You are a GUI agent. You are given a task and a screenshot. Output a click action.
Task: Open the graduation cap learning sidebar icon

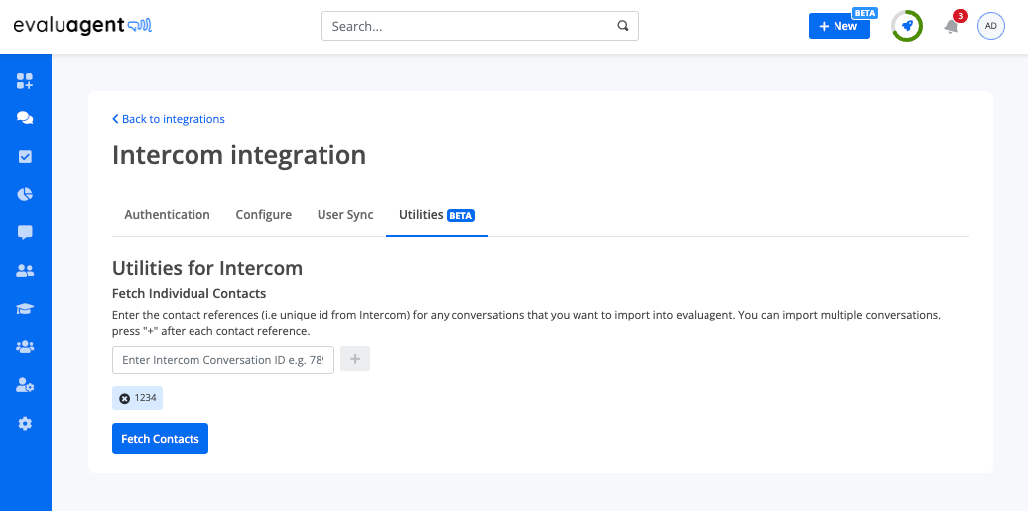tap(25, 309)
